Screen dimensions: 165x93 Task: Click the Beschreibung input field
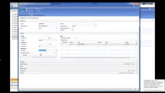coord(48,26)
